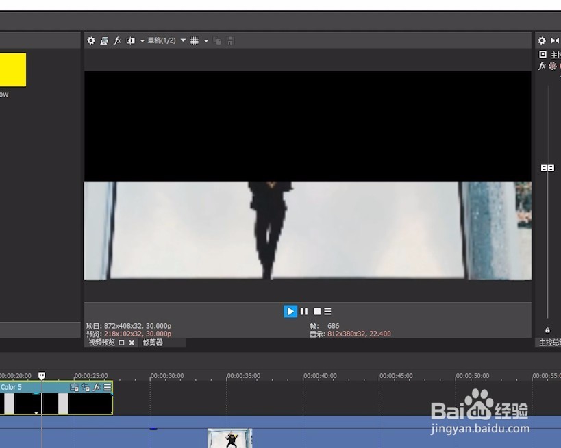Click preview resolution text 218x102x32
This screenshot has height=448, width=561.
coord(138,334)
